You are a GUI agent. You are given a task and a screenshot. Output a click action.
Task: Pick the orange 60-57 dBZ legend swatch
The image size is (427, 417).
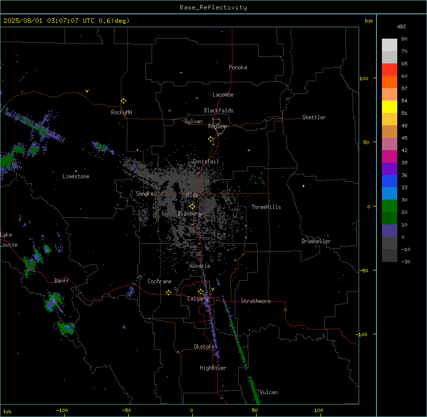pos(389,82)
